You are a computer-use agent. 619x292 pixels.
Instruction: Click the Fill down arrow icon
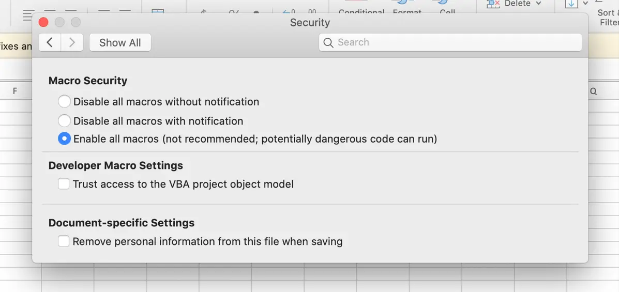(x=571, y=4)
